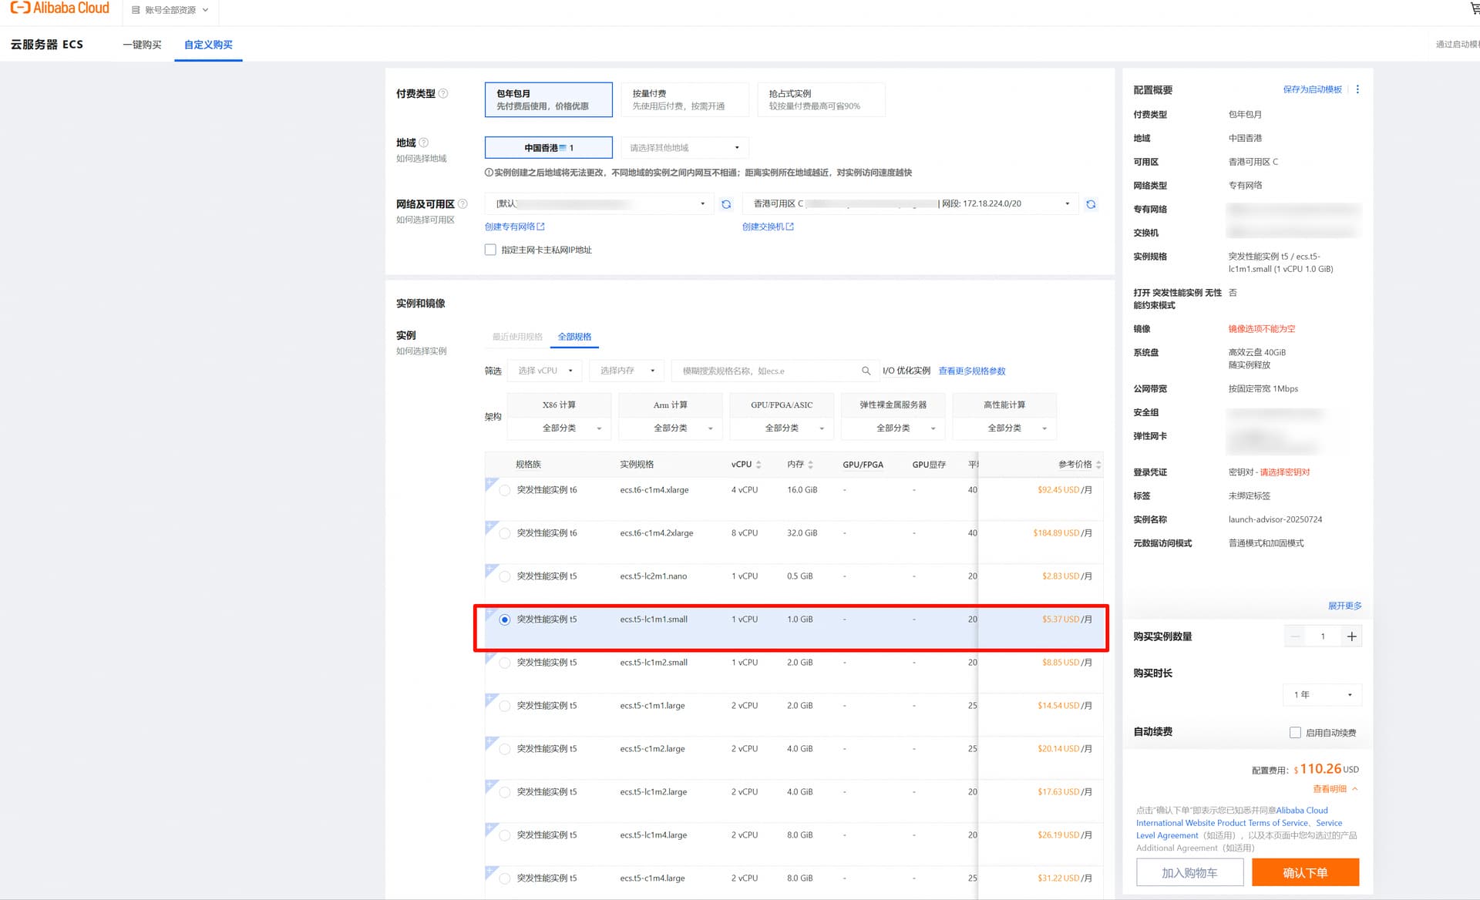The height and width of the screenshot is (900, 1480).
Task: Enable the 启用自动续费 checkbox
Action: pos(1295,733)
